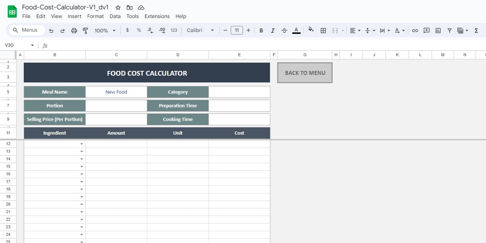The image size is (486, 243).
Task: Print the spreadsheet using the printer icon
Action: click(74, 31)
